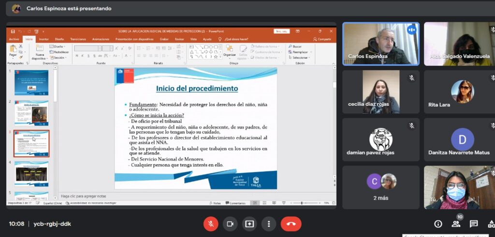Click the present screen button

point(249,224)
